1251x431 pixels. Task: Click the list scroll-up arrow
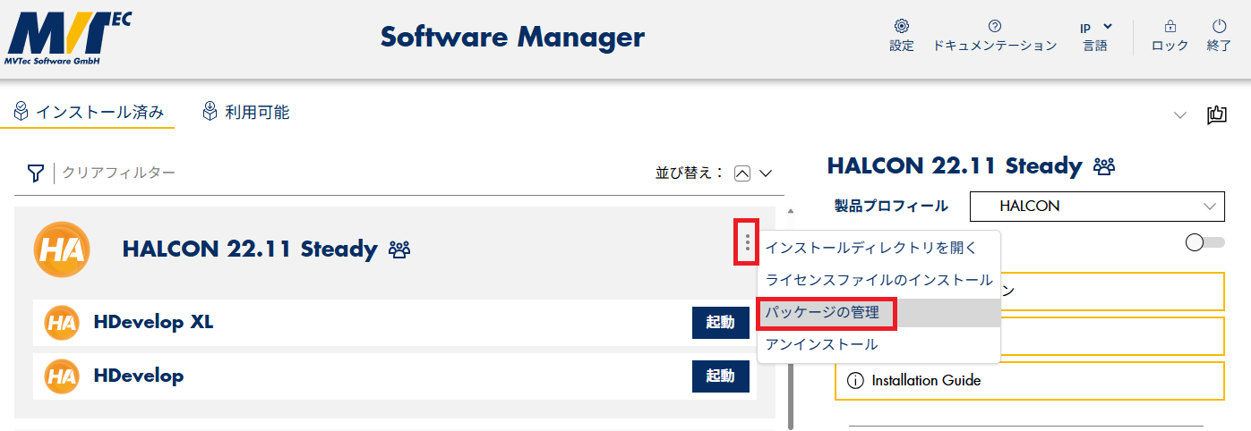pyautogui.click(x=790, y=212)
